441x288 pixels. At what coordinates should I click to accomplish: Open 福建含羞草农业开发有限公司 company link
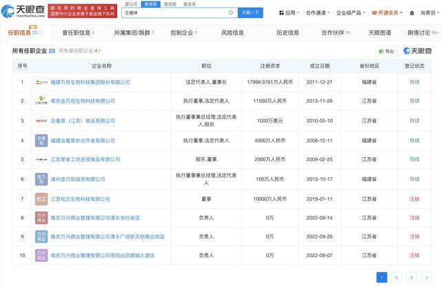pyautogui.click(x=83, y=141)
